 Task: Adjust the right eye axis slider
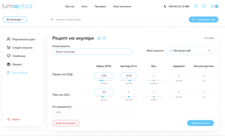coord(154,80)
